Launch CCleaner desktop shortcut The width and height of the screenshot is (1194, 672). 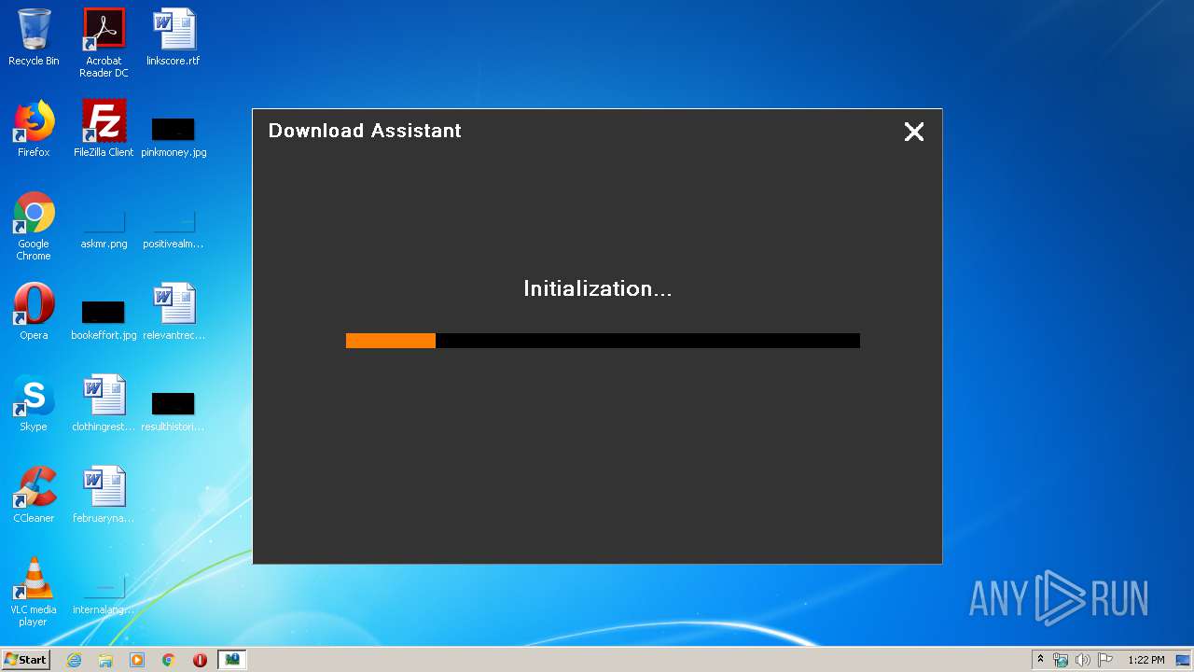[x=34, y=495]
